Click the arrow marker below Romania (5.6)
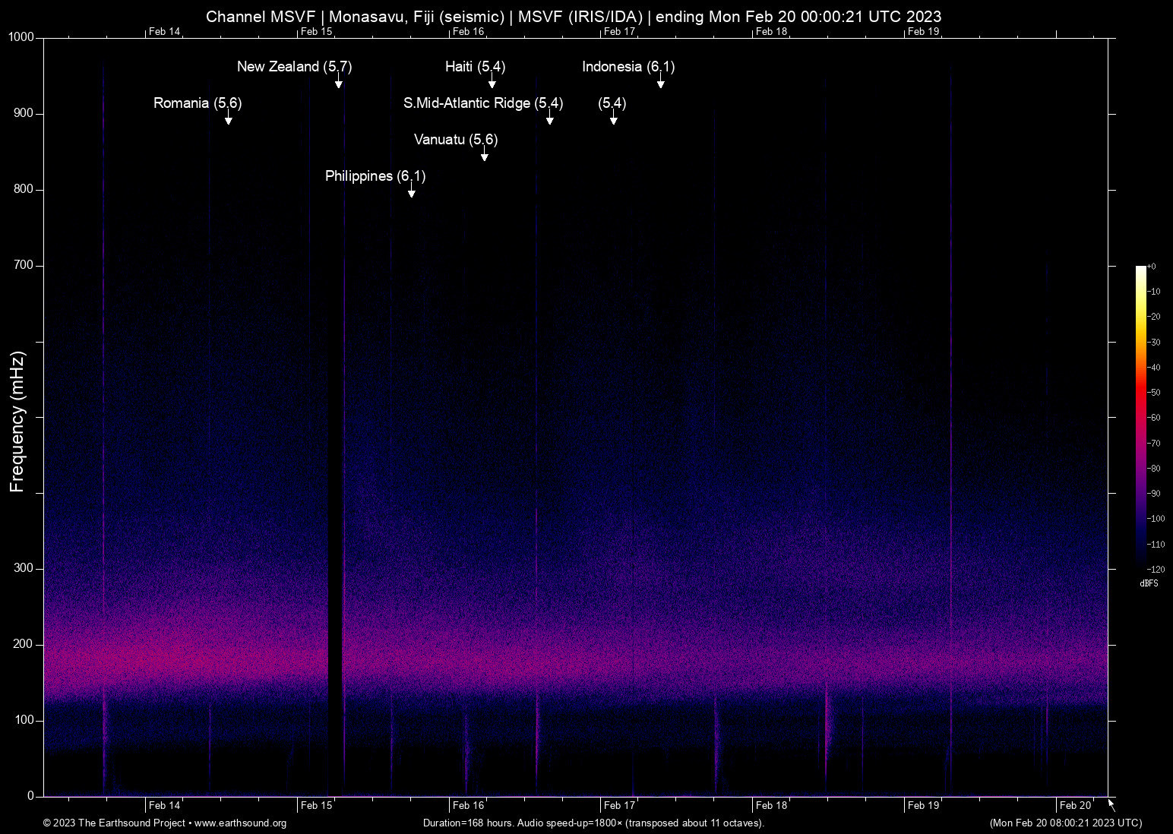1173x834 pixels. pyautogui.click(x=228, y=118)
